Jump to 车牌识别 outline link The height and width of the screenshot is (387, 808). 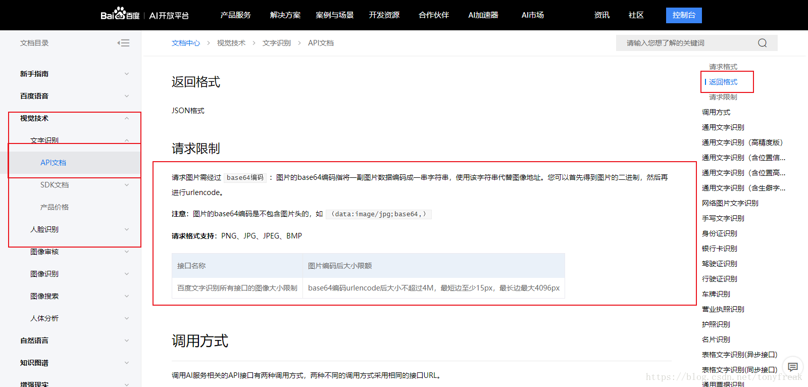(x=716, y=294)
